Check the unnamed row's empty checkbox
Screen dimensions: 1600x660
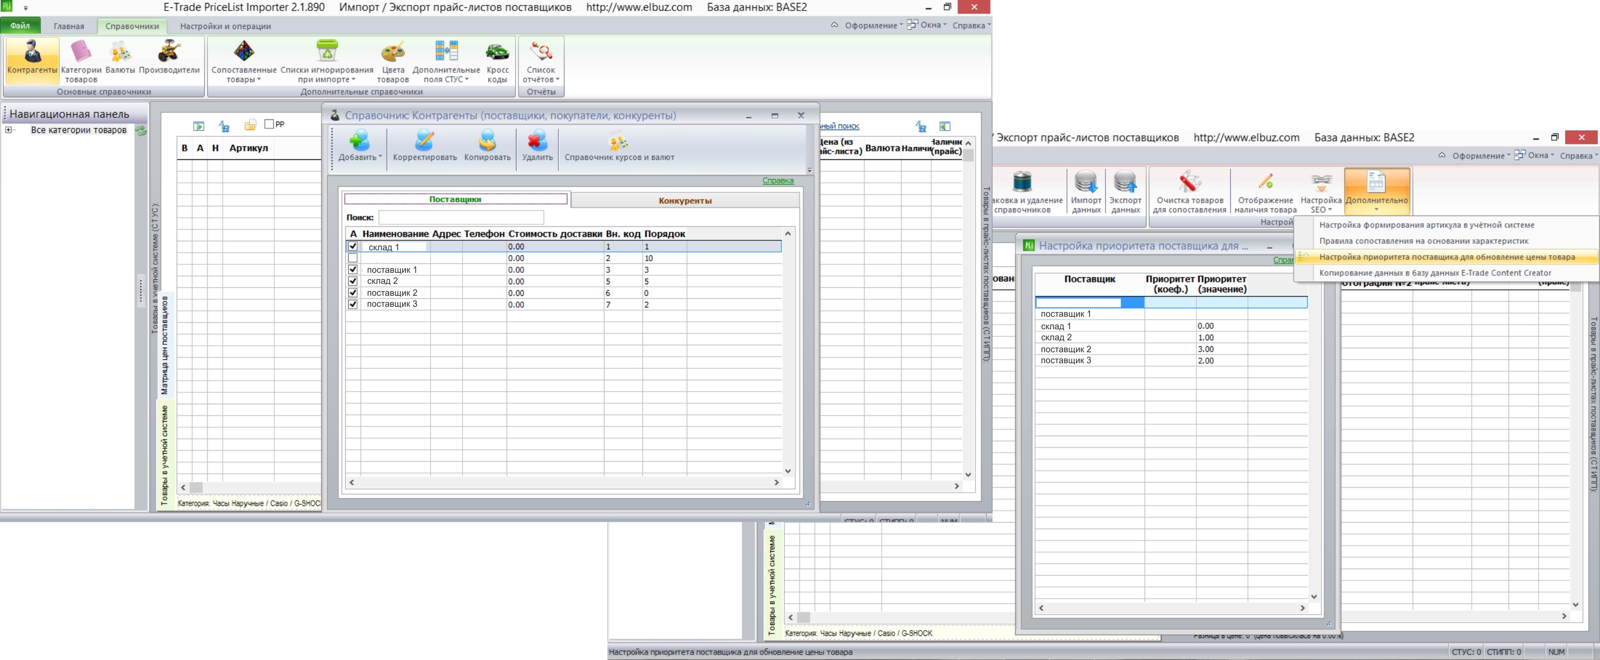click(x=353, y=258)
